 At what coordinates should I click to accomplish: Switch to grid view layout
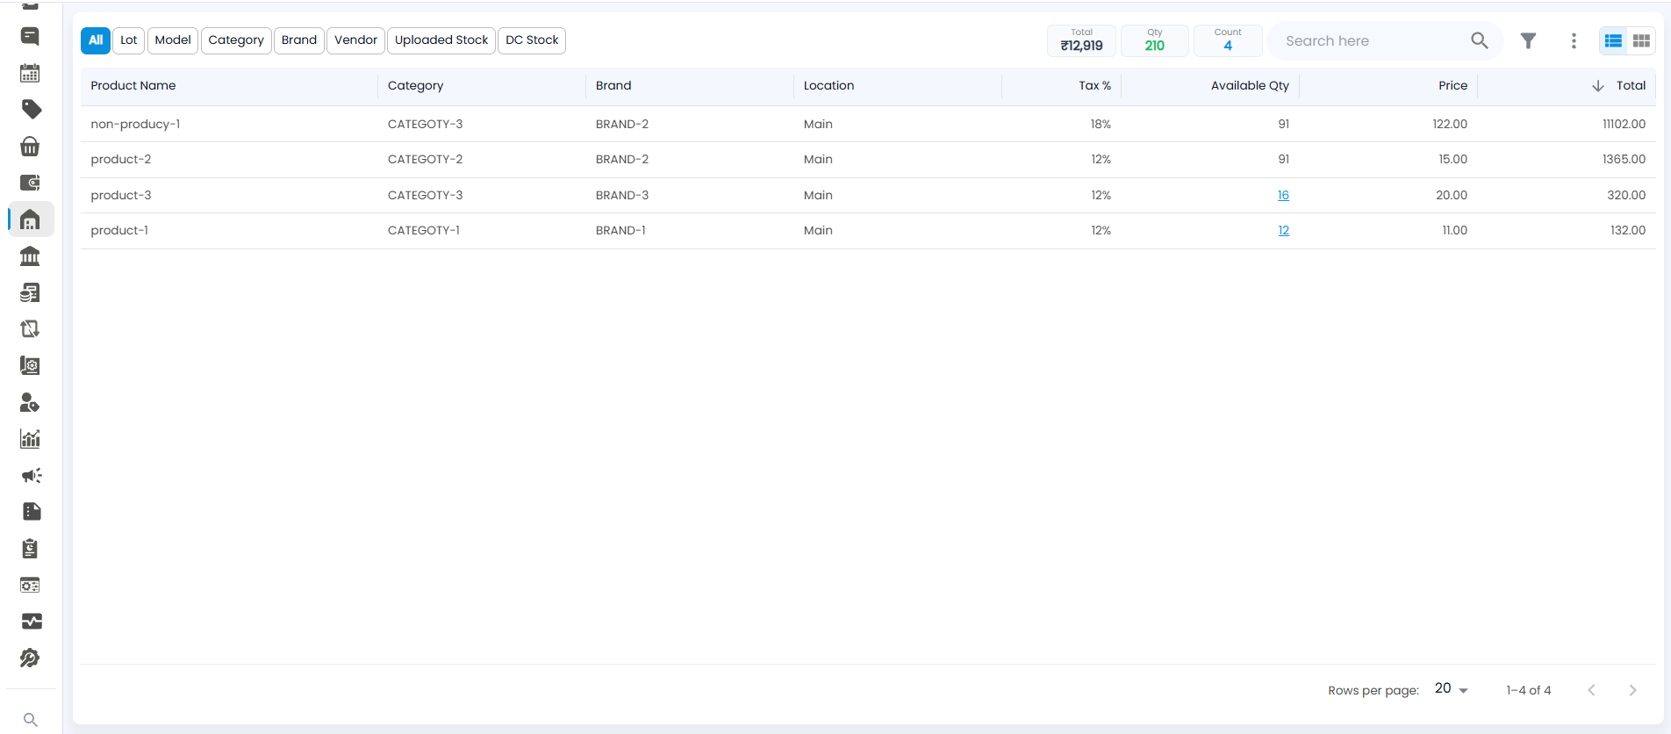pyautogui.click(x=1641, y=40)
